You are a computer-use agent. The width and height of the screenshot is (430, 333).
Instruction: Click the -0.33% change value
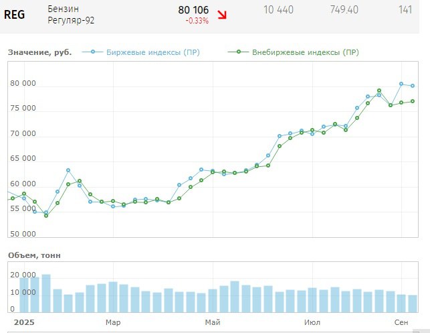(x=197, y=21)
